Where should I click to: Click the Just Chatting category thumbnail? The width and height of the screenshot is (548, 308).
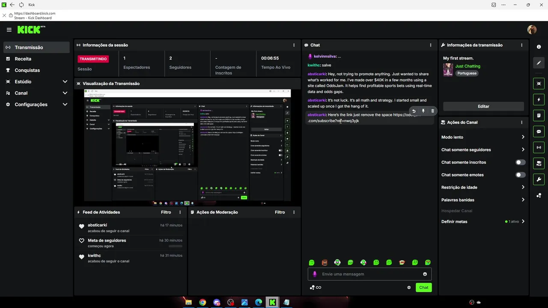click(448, 70)
